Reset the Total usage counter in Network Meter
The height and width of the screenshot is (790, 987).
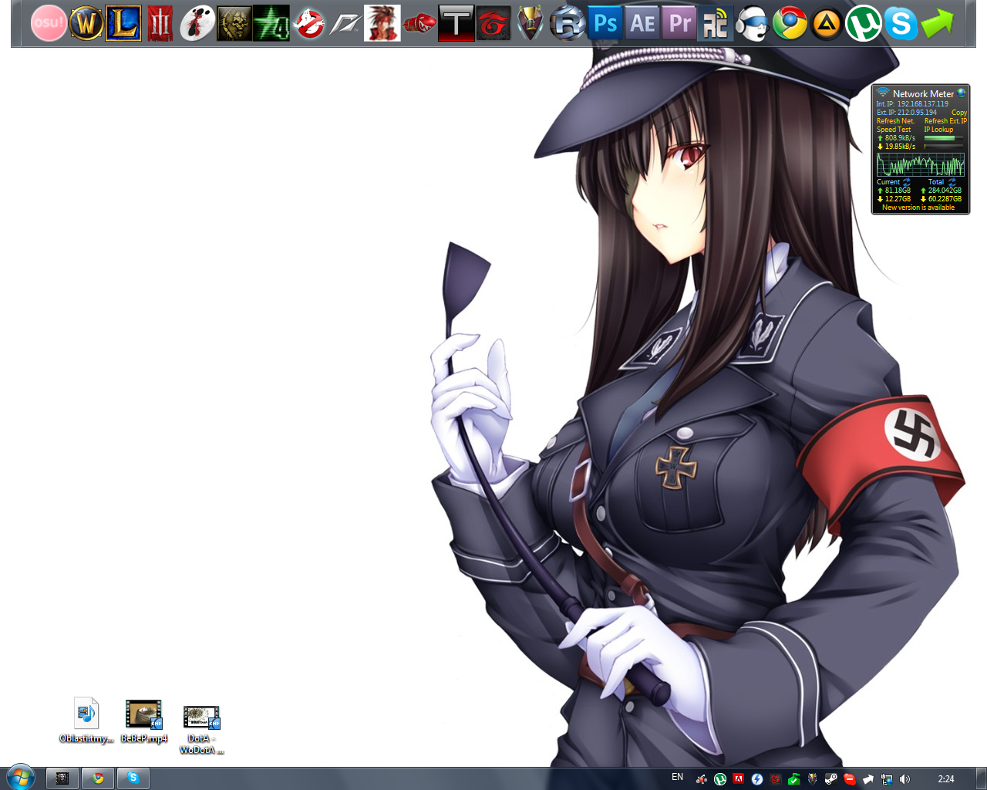click(952, 182)
